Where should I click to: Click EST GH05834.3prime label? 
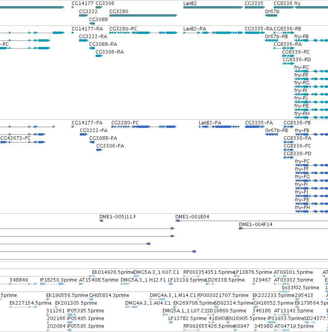coord(109,295)
